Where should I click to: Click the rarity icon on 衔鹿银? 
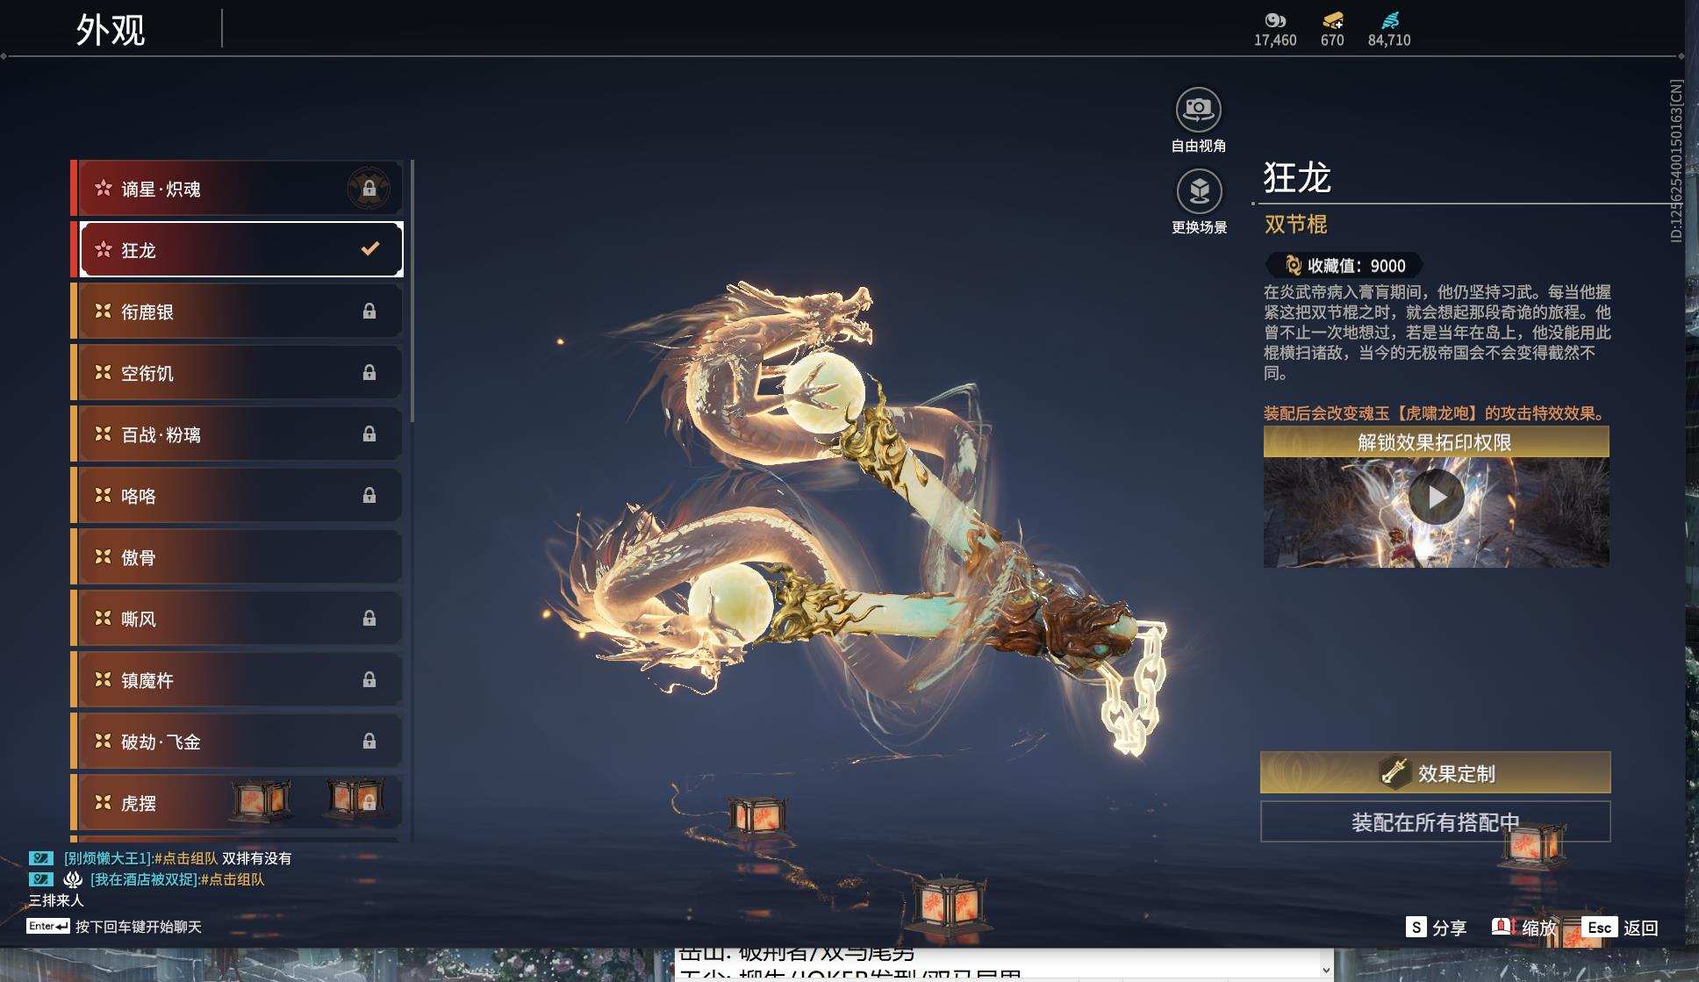(x=103, y=311)
